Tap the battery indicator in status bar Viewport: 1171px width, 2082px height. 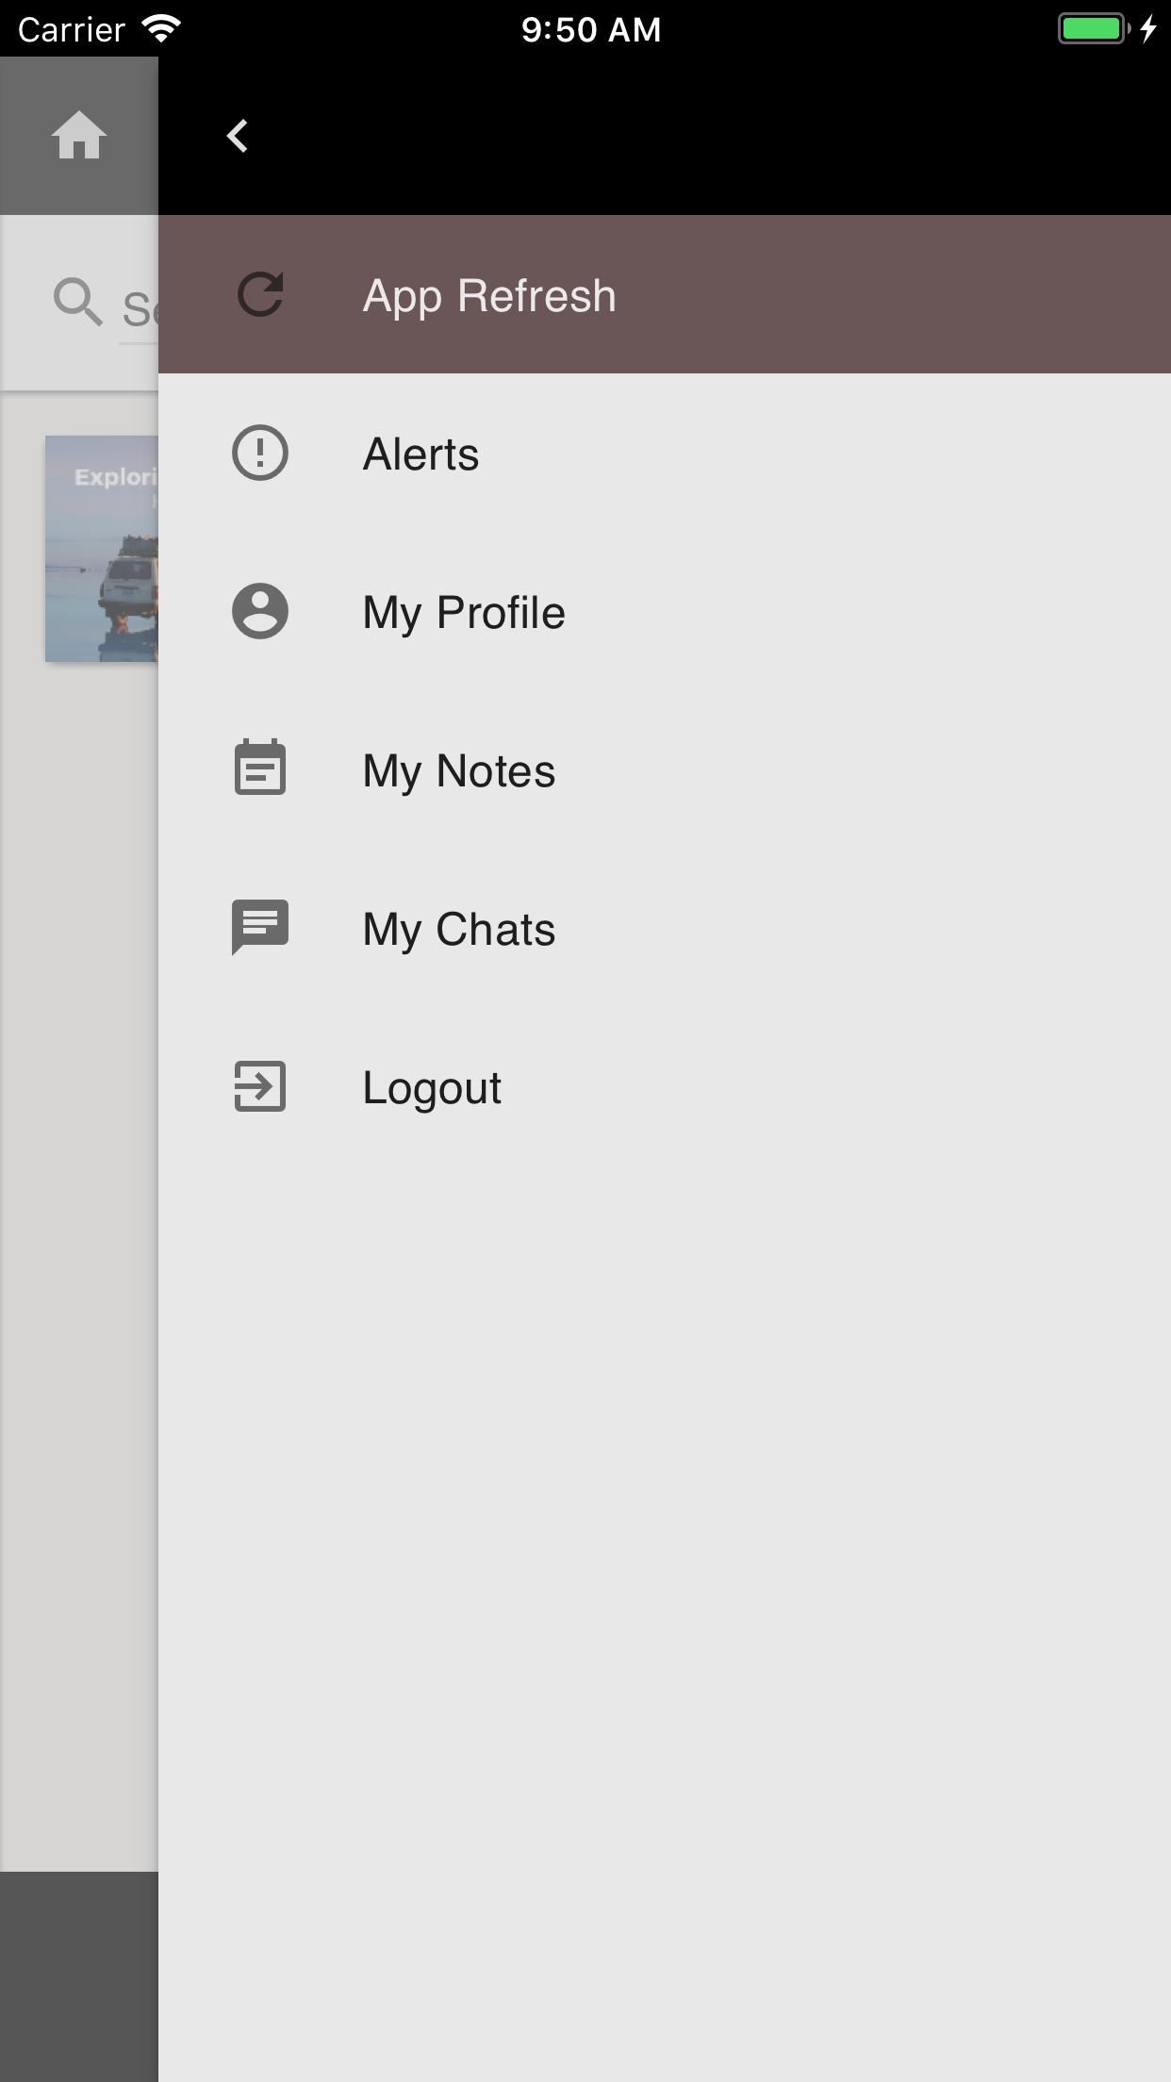coord(1093,29)
